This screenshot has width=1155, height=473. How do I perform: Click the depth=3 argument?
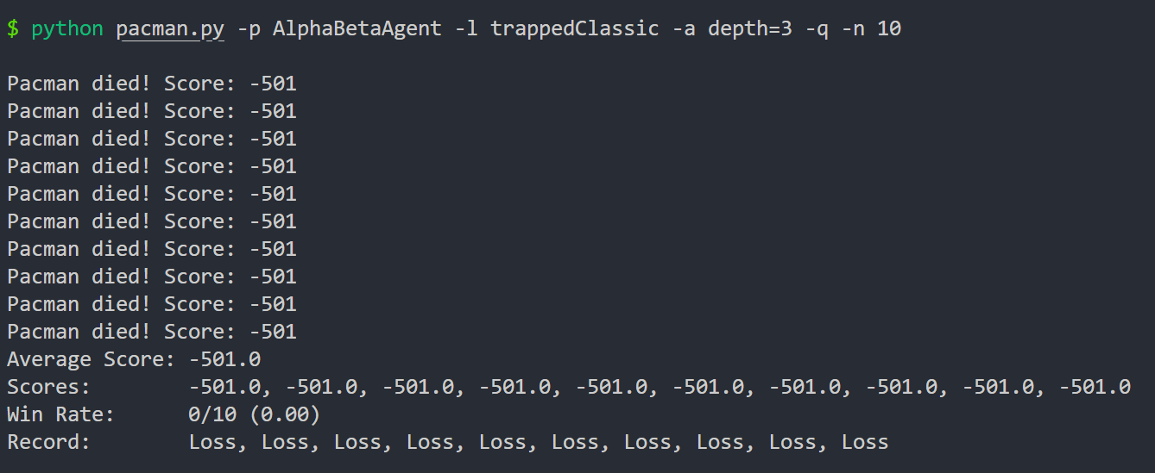(x=749, y=29)
